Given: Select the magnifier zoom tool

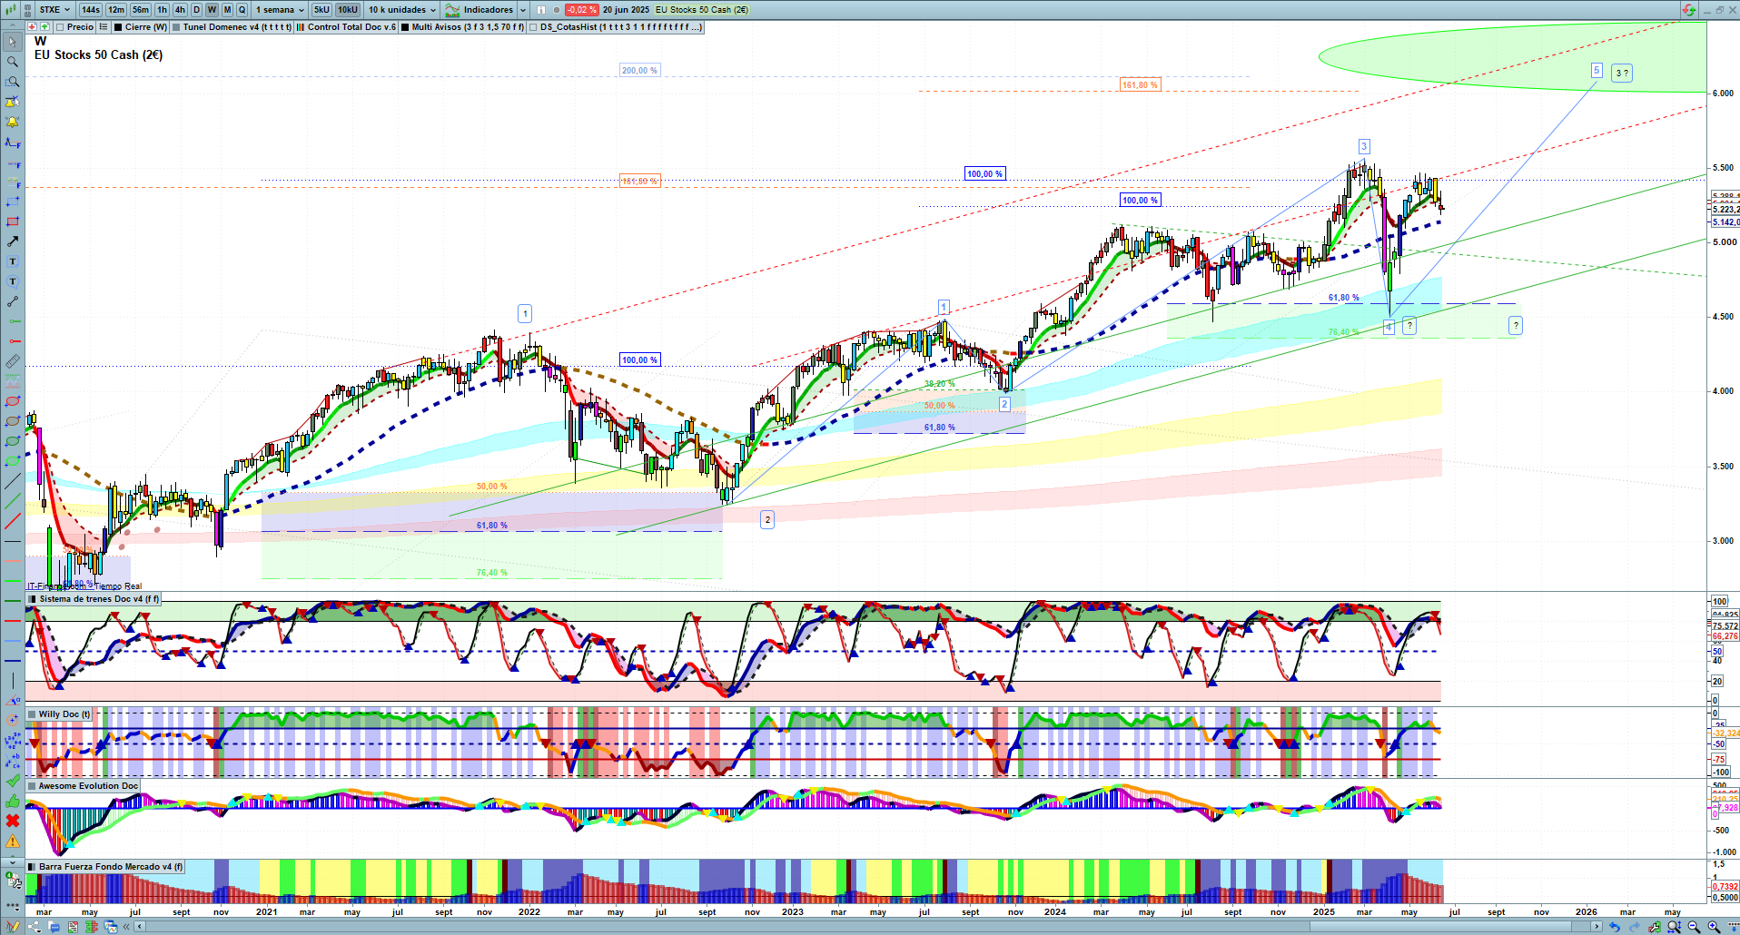Looking at the screenshot, I should (x=12, y=62).
